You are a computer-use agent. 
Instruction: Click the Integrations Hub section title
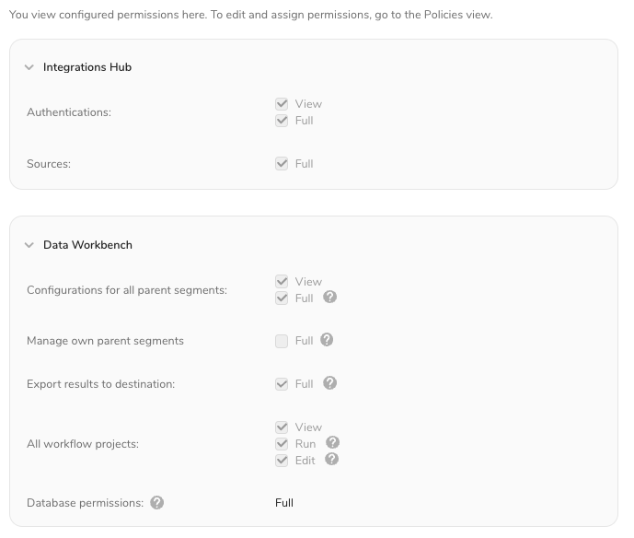tap(87, 67)
